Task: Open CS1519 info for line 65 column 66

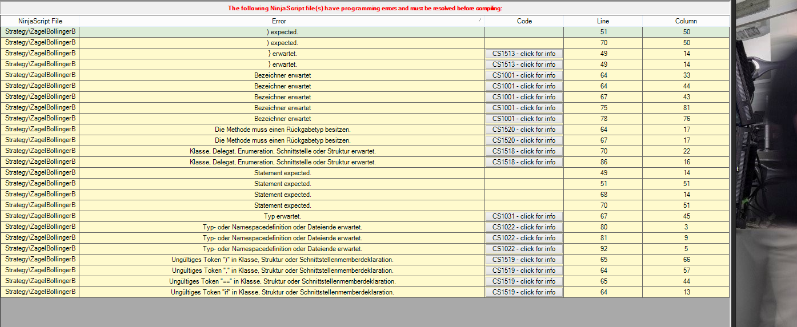Action: point(524,260)
